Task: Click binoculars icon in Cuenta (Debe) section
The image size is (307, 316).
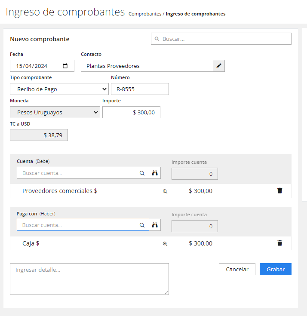Action: (x=155, y=173)
